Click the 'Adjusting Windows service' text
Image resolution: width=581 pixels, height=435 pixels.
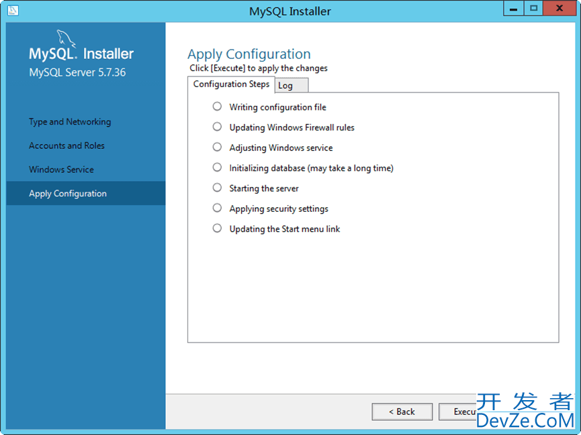click(281, 148)
